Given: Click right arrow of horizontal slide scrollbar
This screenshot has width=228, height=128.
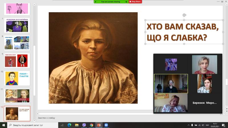Looking at the screenshot, I should 224,114.
